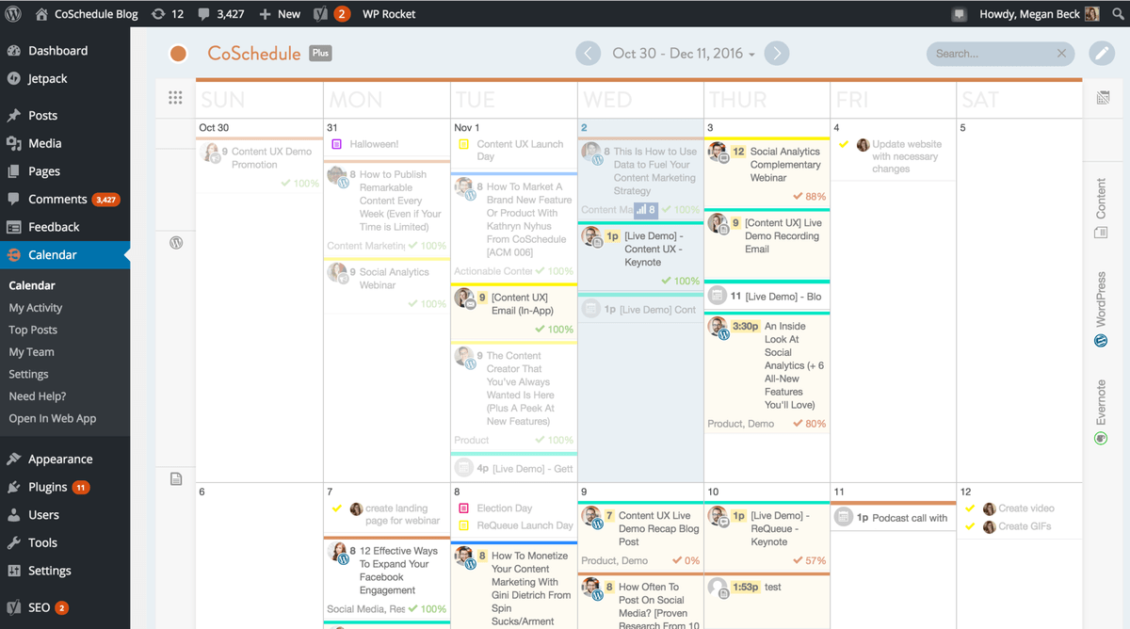Click the calendar icon on 1p Podcast call
1130x629 pixels.
pyautogui.click(x=844, y=517)
